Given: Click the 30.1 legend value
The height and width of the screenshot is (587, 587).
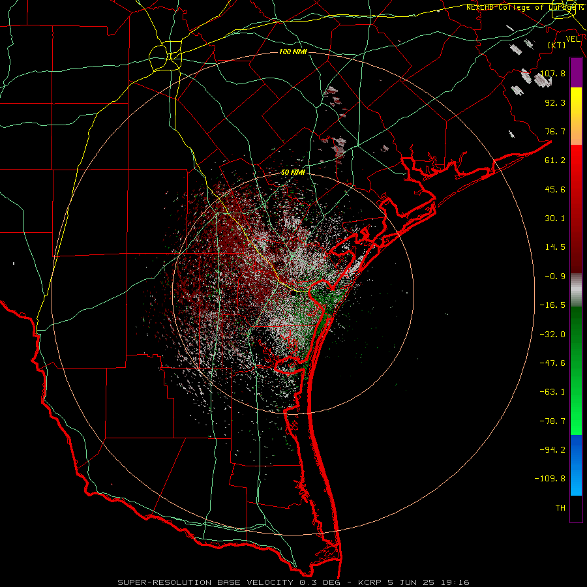Looking at the screenshot, I should pyautogui.click(x=555, y=218).
